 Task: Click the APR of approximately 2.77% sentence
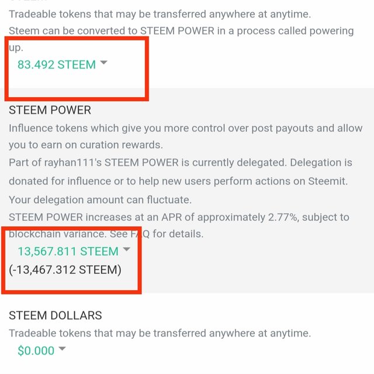point(179,217)
